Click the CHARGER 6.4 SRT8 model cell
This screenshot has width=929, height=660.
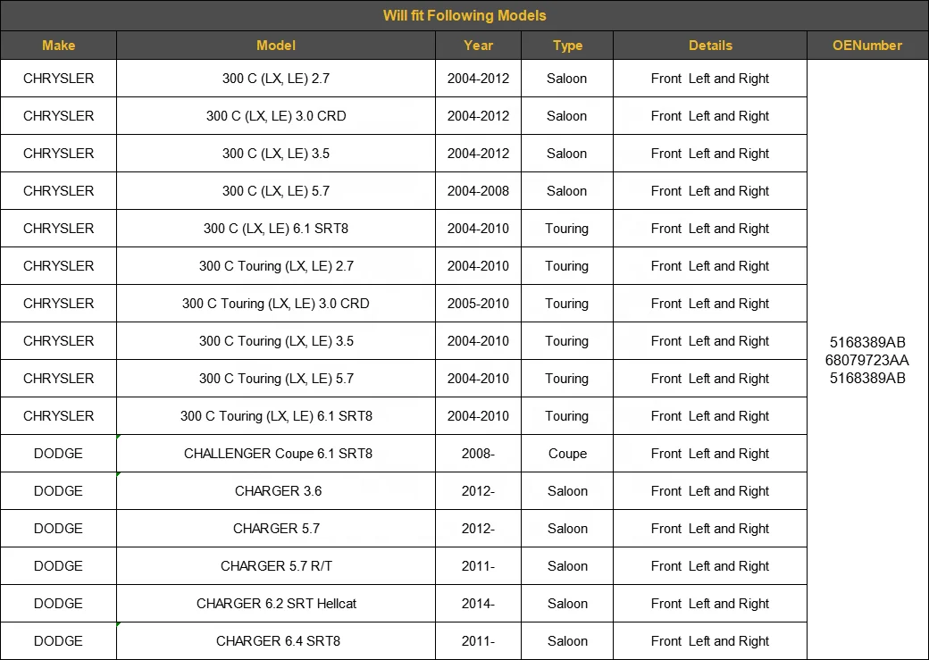pos(278,641)
